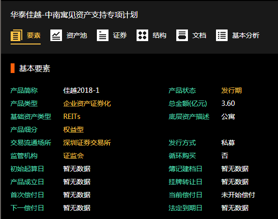Select 暂无数据 next to 初始起算日
Image resolution: width=278 pixels, height=219 pixels.
(x=77, y=169)
